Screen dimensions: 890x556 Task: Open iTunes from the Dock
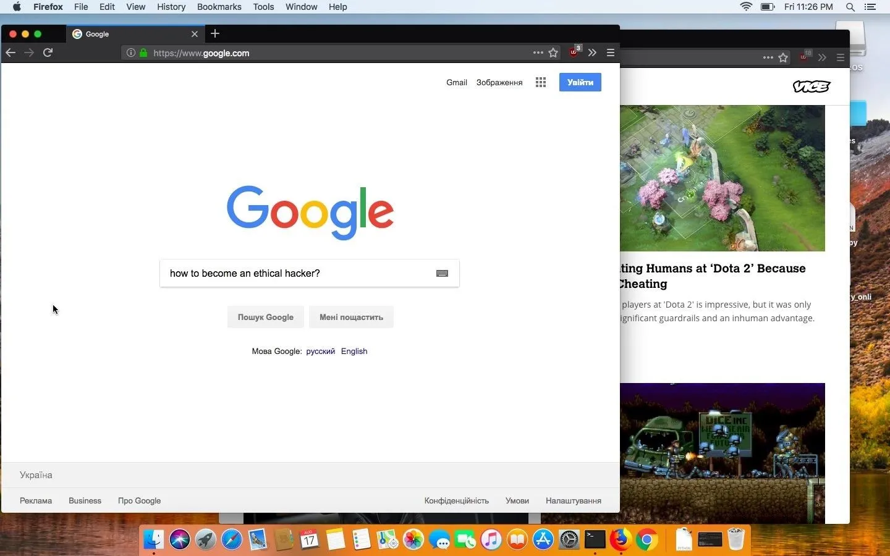(x=491, y=540)
